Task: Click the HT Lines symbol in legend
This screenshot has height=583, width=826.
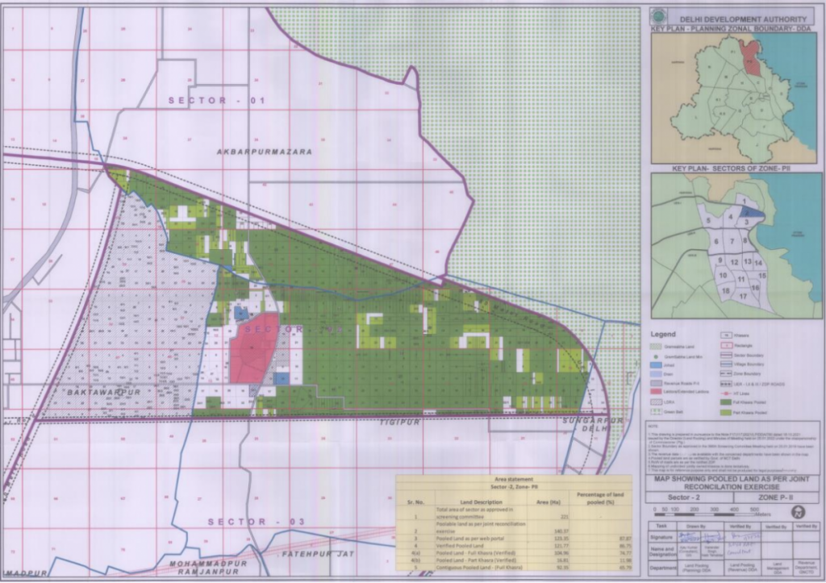Action: [x=725, y=394]
